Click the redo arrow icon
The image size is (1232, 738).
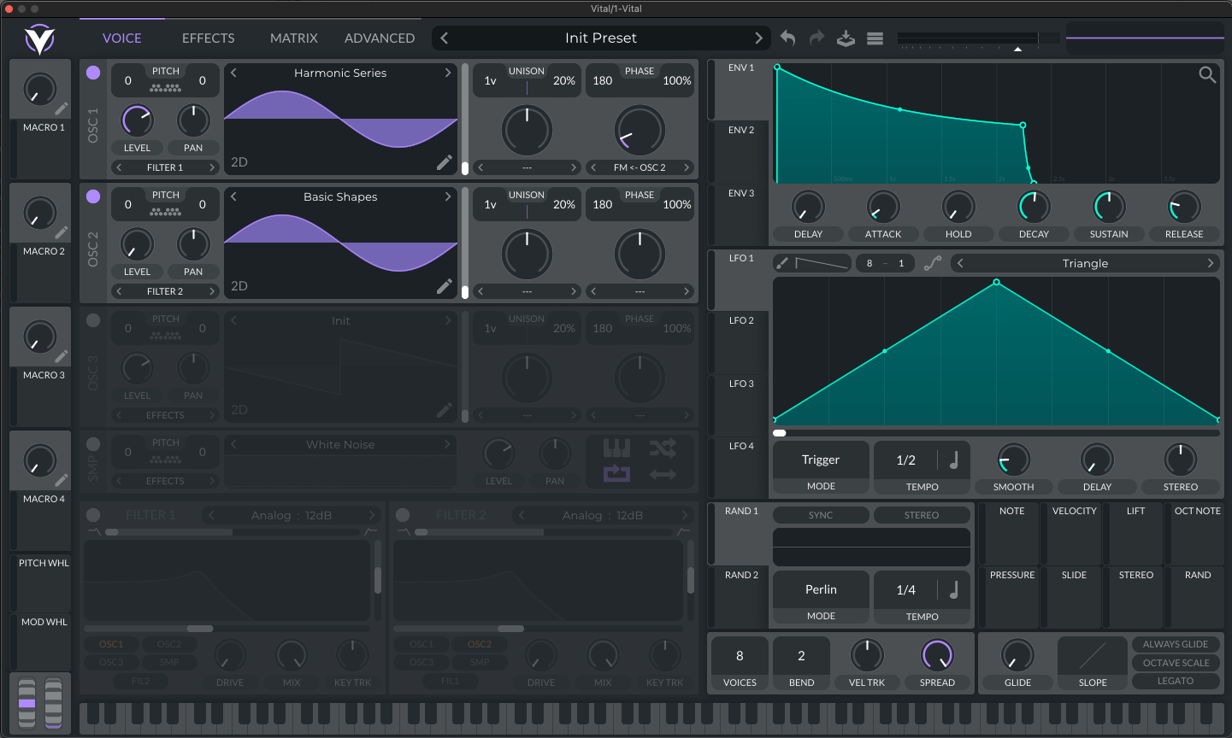pos(816,38)
